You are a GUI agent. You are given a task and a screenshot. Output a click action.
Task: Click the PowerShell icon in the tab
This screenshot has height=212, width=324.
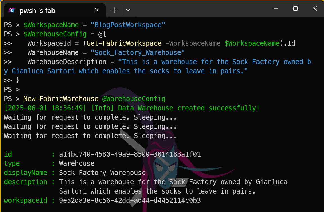12,10
